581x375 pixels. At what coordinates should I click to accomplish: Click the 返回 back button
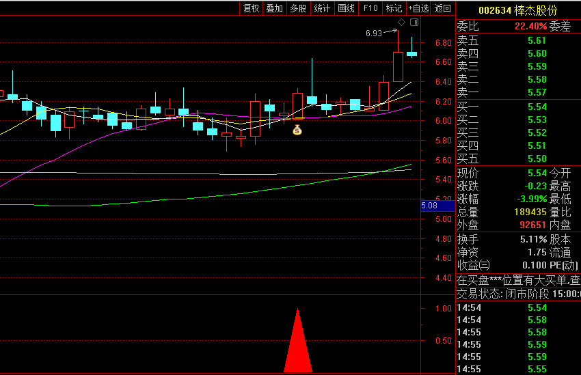click(x=442, y=8)
